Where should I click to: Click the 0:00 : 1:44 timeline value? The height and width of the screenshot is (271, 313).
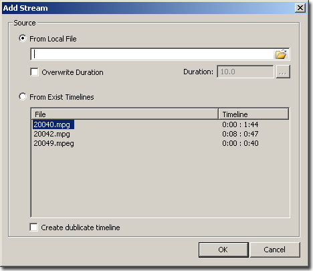pos(240,124)
